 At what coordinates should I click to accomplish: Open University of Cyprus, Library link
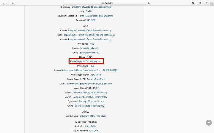pos(90,101)
